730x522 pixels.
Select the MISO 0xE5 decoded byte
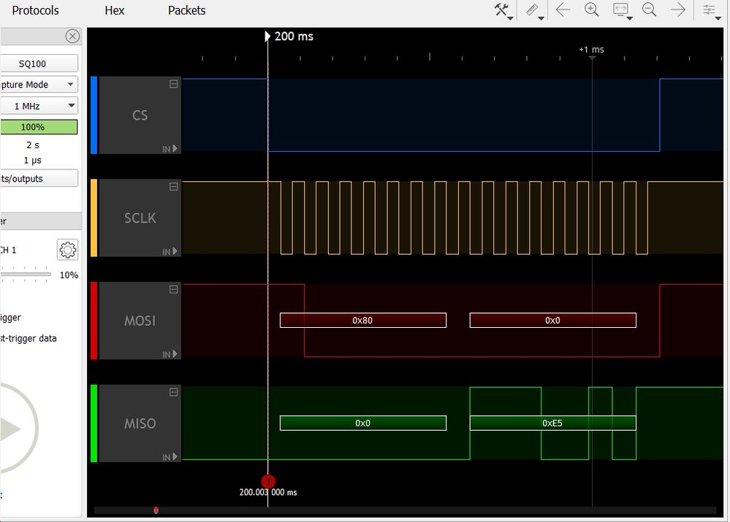click(553, 423)
